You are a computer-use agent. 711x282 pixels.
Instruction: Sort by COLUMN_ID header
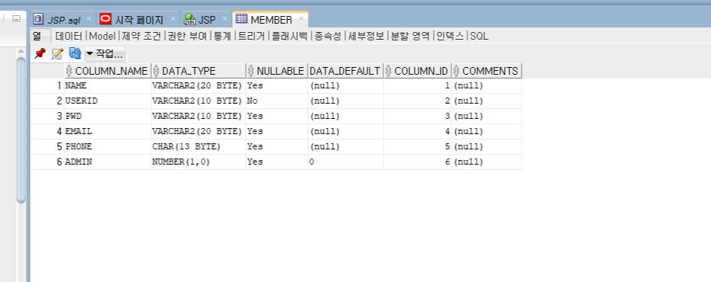[x=418, y=71]
